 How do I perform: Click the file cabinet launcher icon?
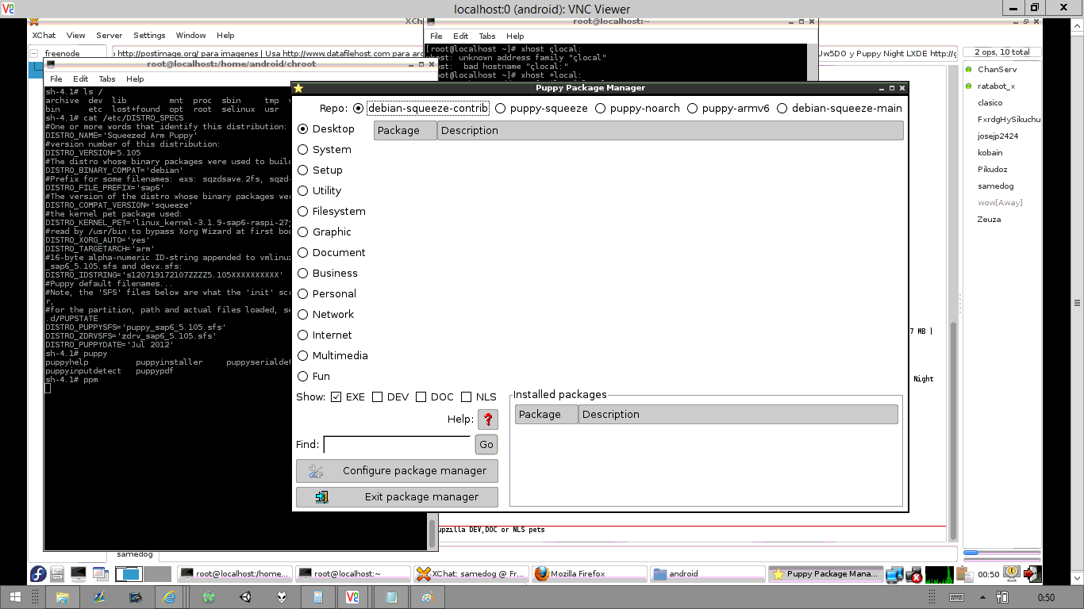tap(57, 574)
